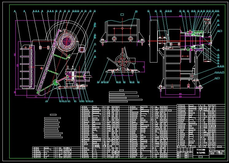Select the technical requirements text block at lower left
The image size is (229, 163).
[x=53, y=126]
